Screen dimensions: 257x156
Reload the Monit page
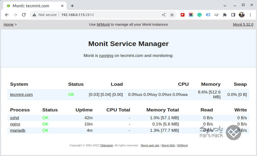pyautogui.click(x=24, y=15)
